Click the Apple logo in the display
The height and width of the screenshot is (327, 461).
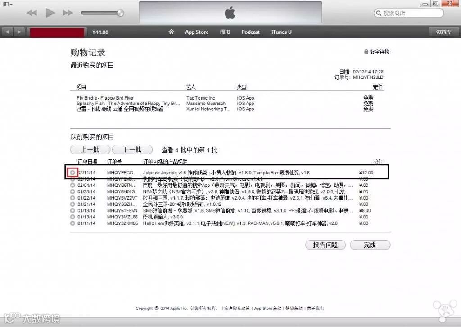pyautogui.click(x=230, y=13)
